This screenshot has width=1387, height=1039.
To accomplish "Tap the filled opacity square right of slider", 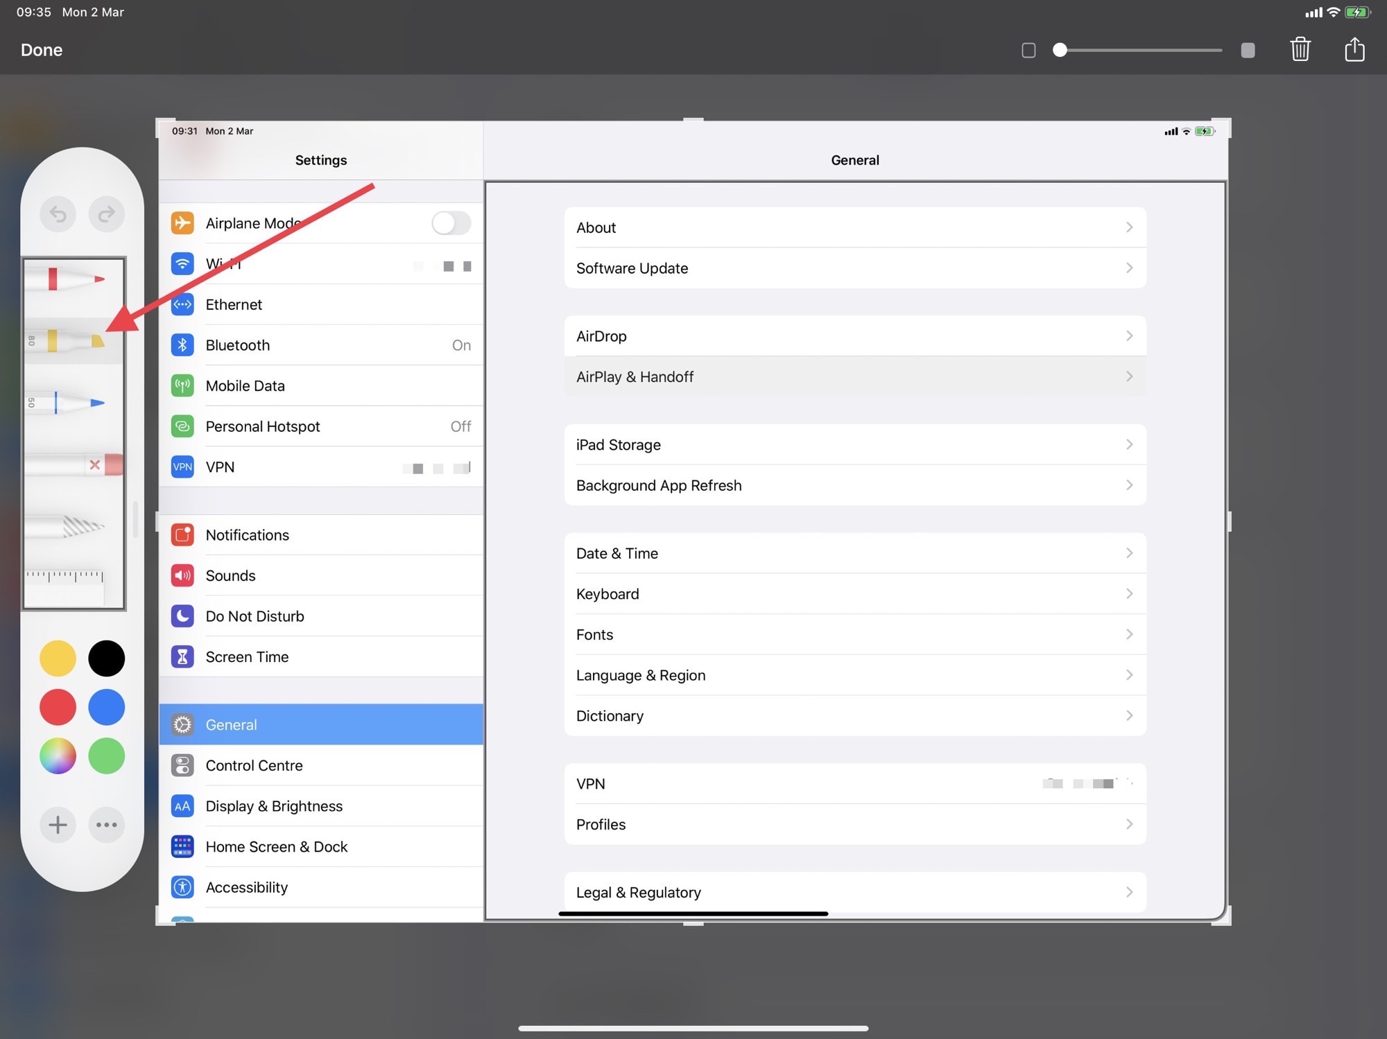I will 1248,51.
